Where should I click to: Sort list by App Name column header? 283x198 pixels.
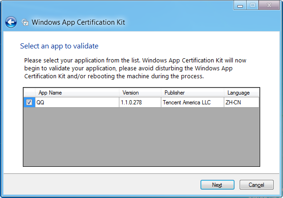coord(77,93)
